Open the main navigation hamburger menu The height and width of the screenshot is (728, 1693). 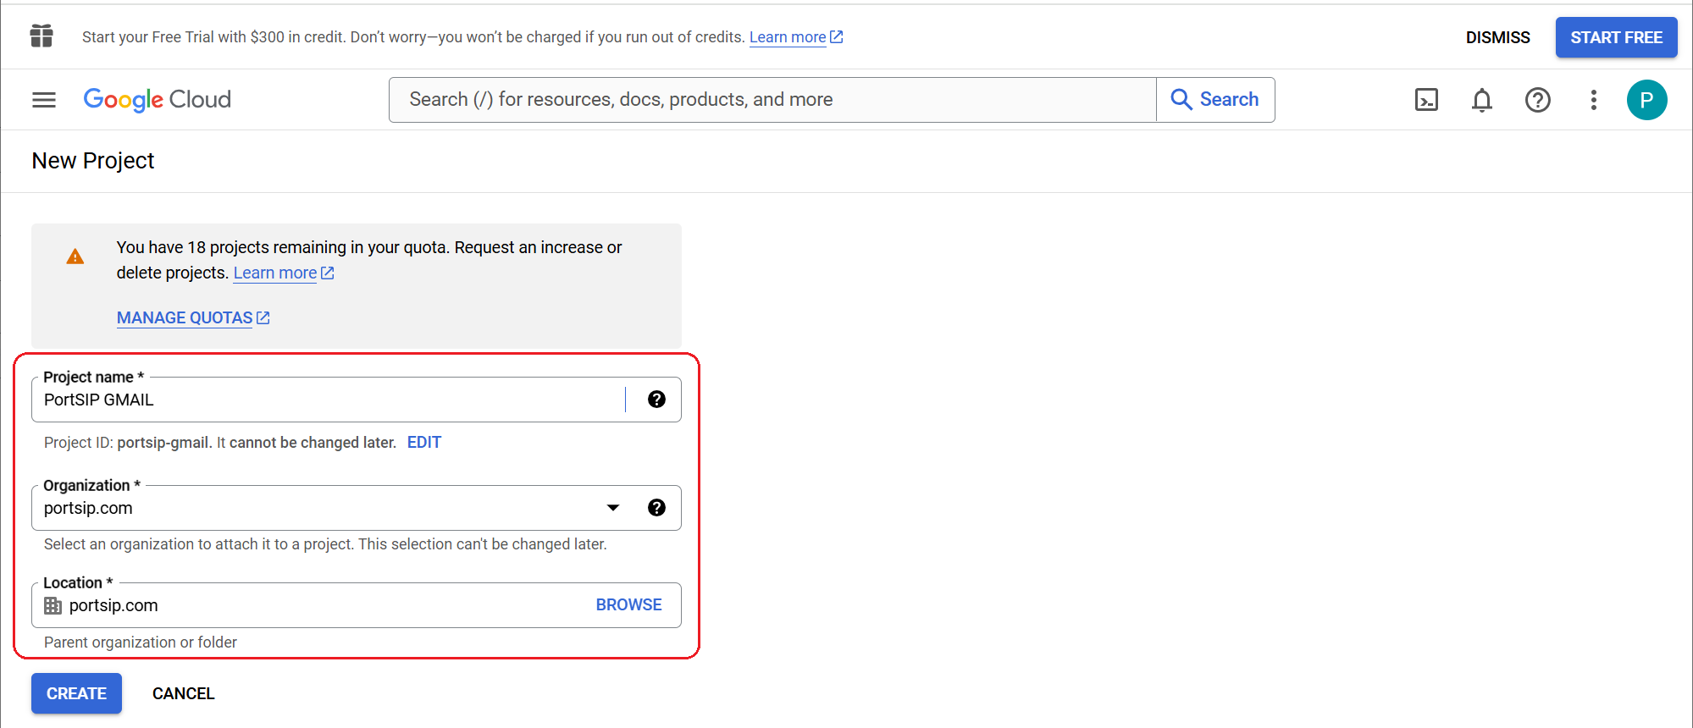[44, 100]
